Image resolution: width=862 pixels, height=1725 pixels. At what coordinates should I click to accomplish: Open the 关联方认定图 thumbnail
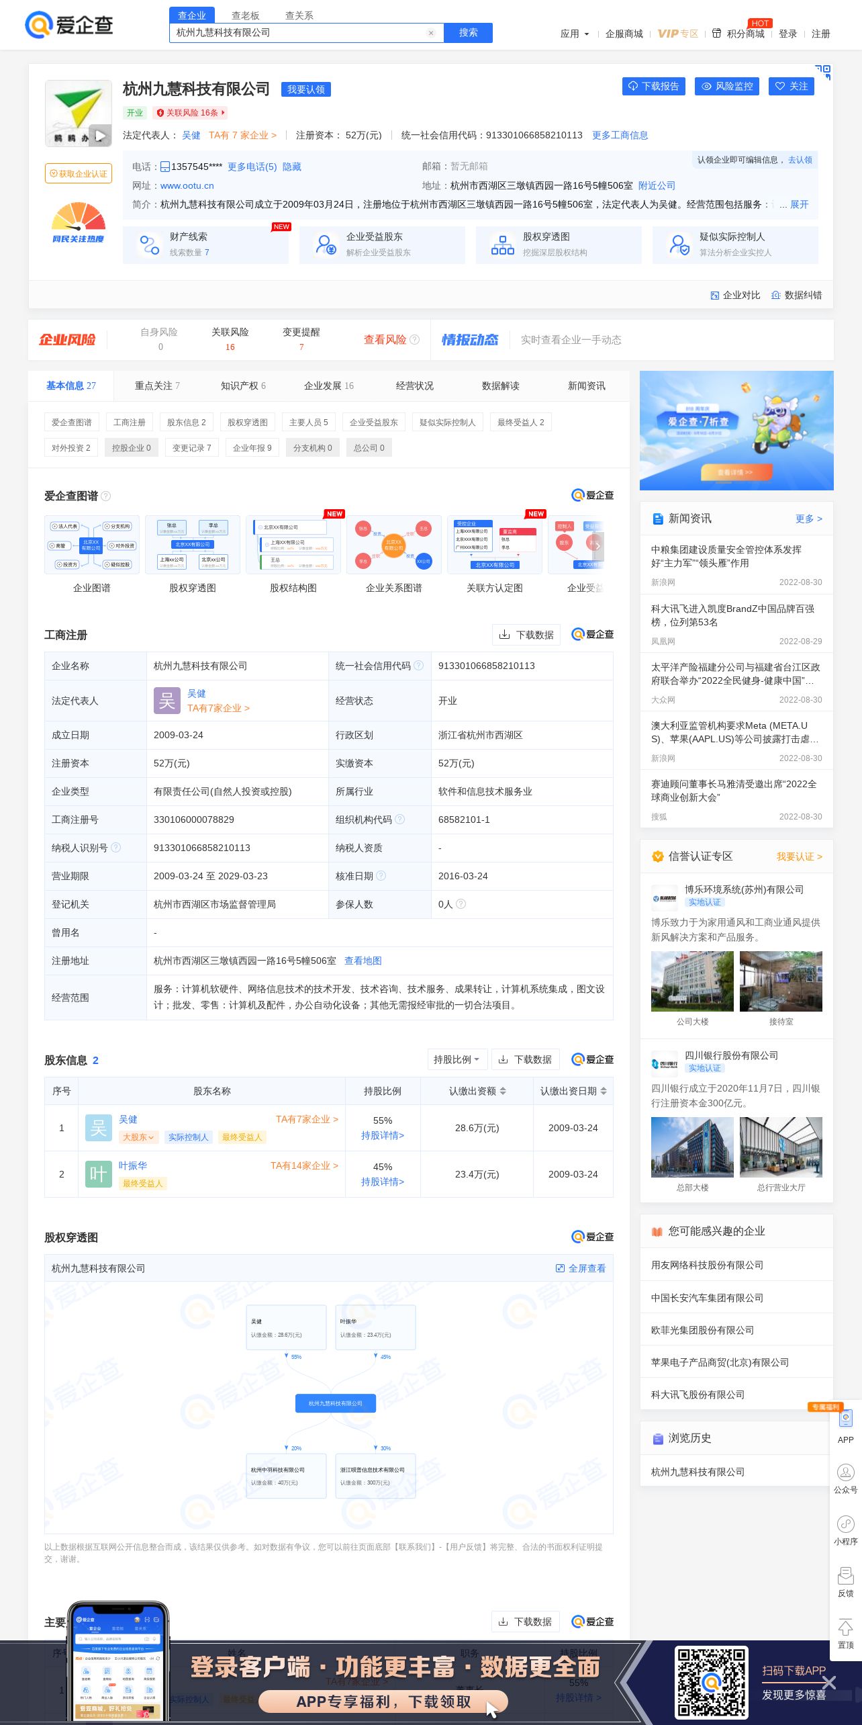(x=495, y=545)
